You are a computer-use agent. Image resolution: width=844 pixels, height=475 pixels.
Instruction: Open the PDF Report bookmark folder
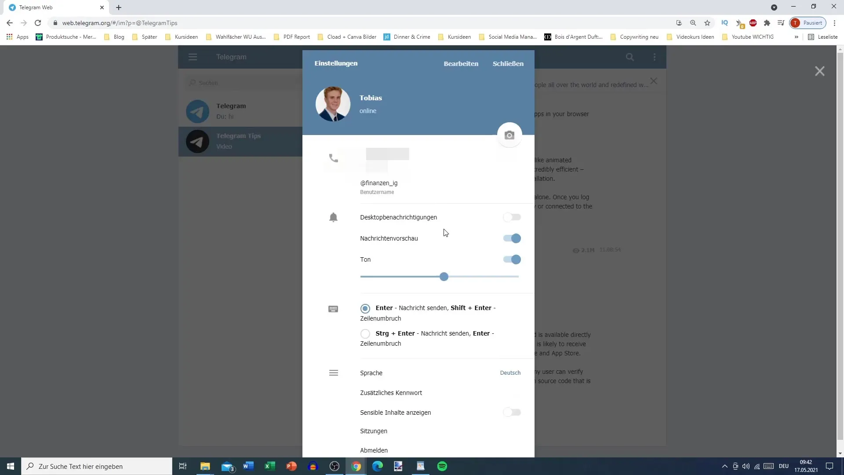click(292, 37)
